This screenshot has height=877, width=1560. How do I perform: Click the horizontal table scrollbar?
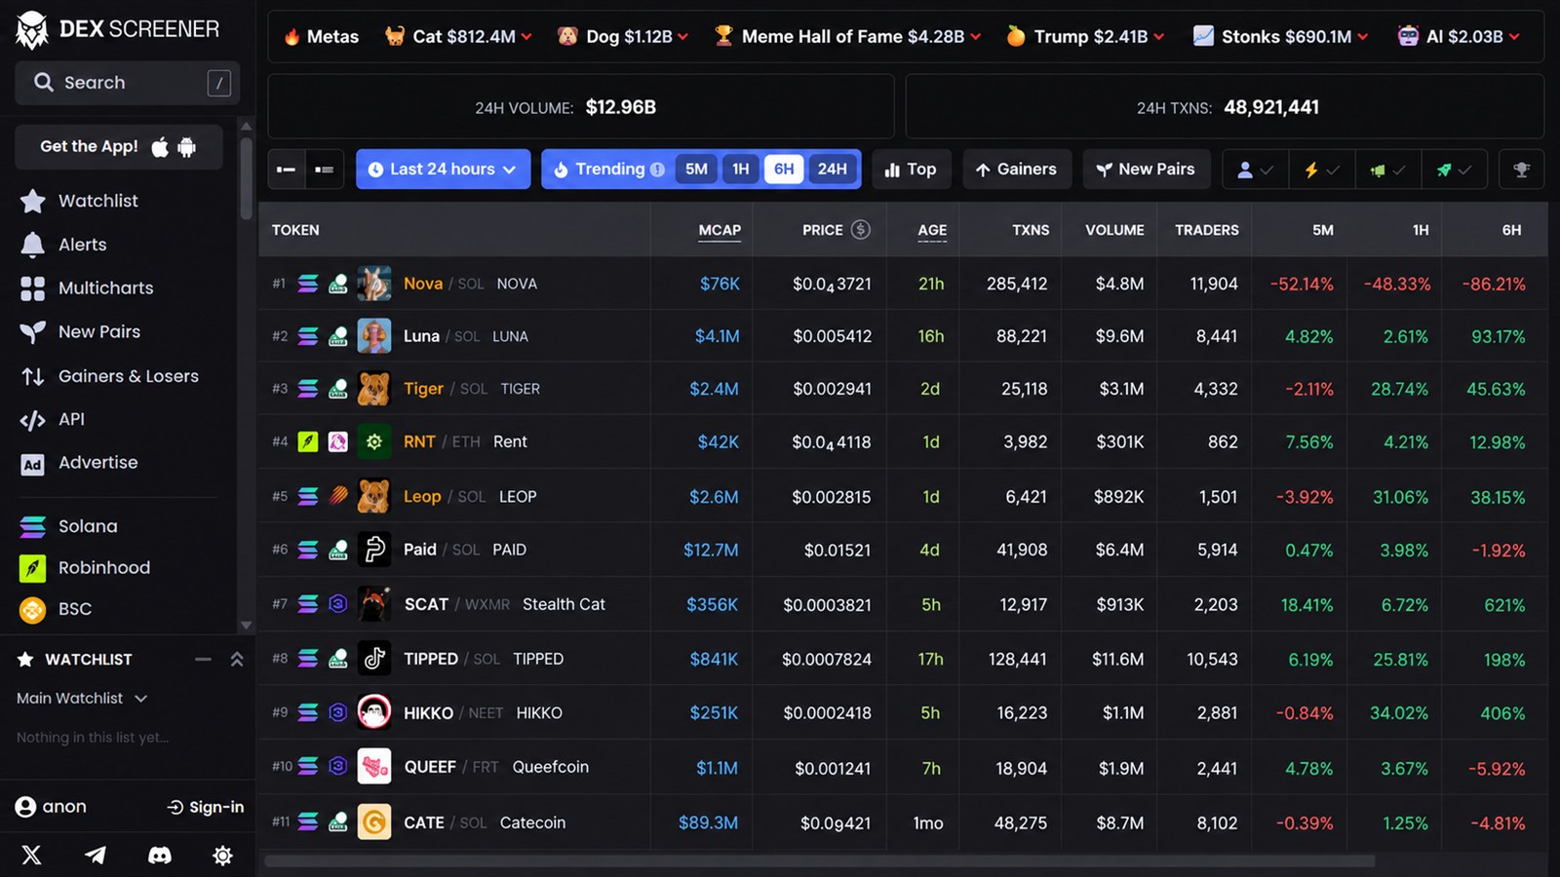coord(820,861)
